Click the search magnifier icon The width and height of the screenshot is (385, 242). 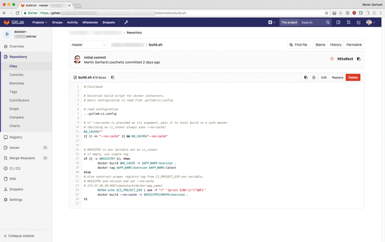328,22
